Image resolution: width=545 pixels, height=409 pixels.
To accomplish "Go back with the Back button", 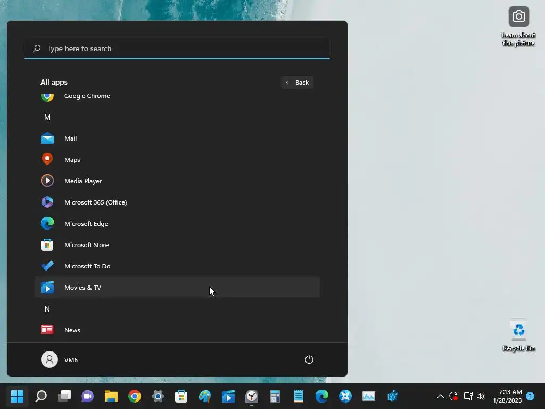I will click(x=297, y=83).
